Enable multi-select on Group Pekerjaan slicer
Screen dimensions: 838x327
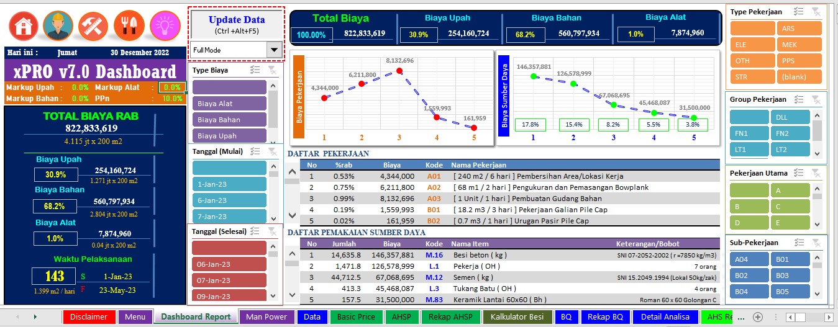coord(799,99)
